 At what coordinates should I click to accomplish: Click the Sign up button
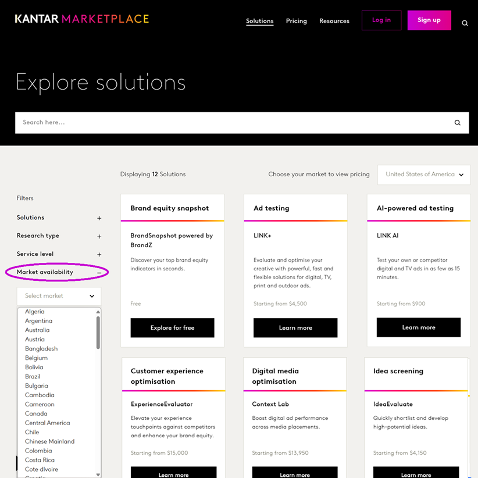tap(429, 20)
